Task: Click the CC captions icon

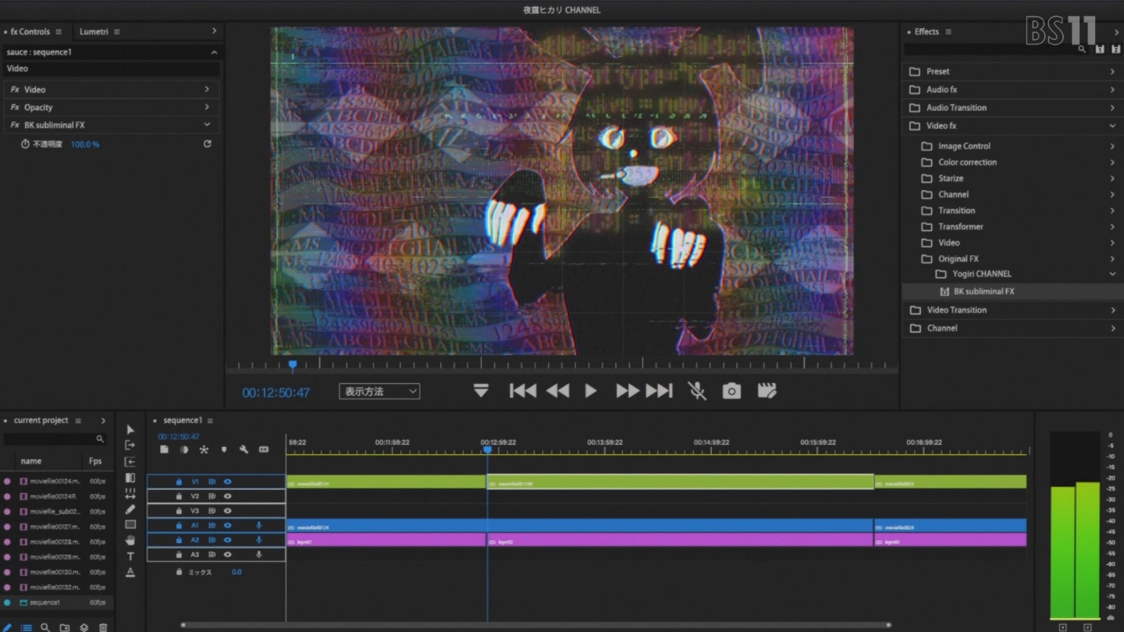Action: coord(264,449)
